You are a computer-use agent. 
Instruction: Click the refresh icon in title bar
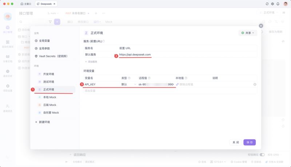[267, 4]
